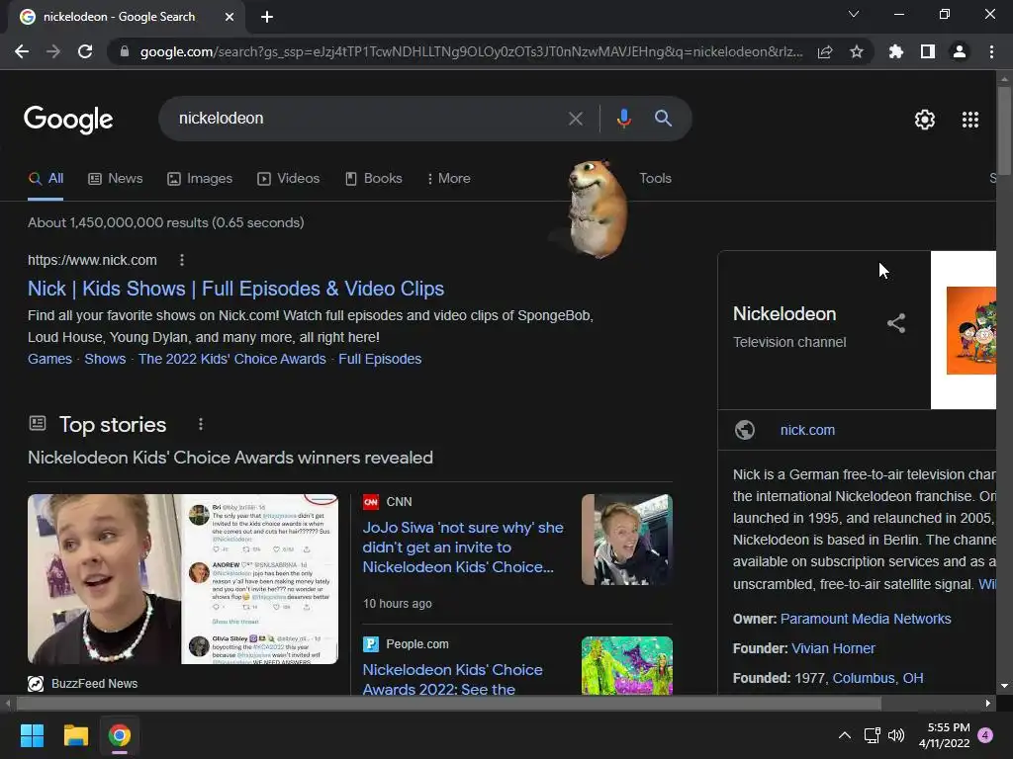The height and width of the screenshot is (759, 1013).
Task: Submit search with the magnifier icon
Action: [663, 119]
